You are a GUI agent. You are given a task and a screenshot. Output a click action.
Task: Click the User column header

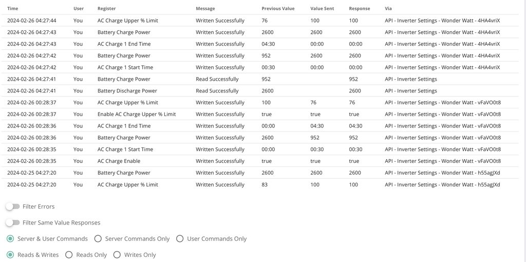(x=78, y=9)
